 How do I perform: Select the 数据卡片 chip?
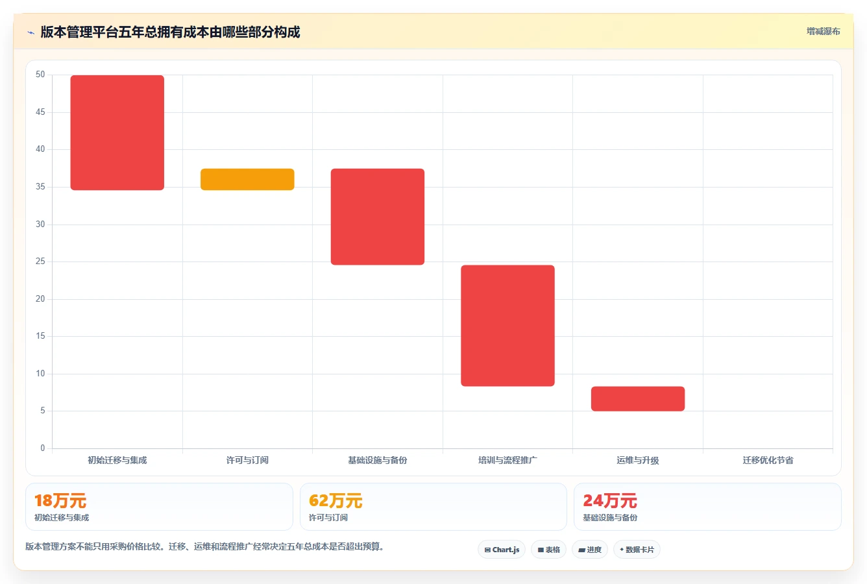tap(637, 550)
